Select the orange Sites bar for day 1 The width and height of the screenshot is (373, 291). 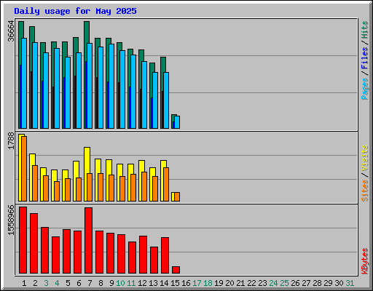[x=24, y=169]
